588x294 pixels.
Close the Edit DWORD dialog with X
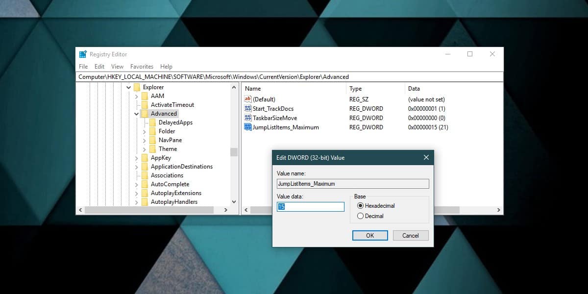(426, 158)
